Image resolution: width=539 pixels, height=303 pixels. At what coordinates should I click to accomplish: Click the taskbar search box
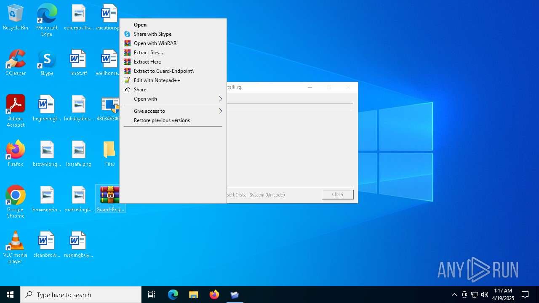(x=81, y=295)
